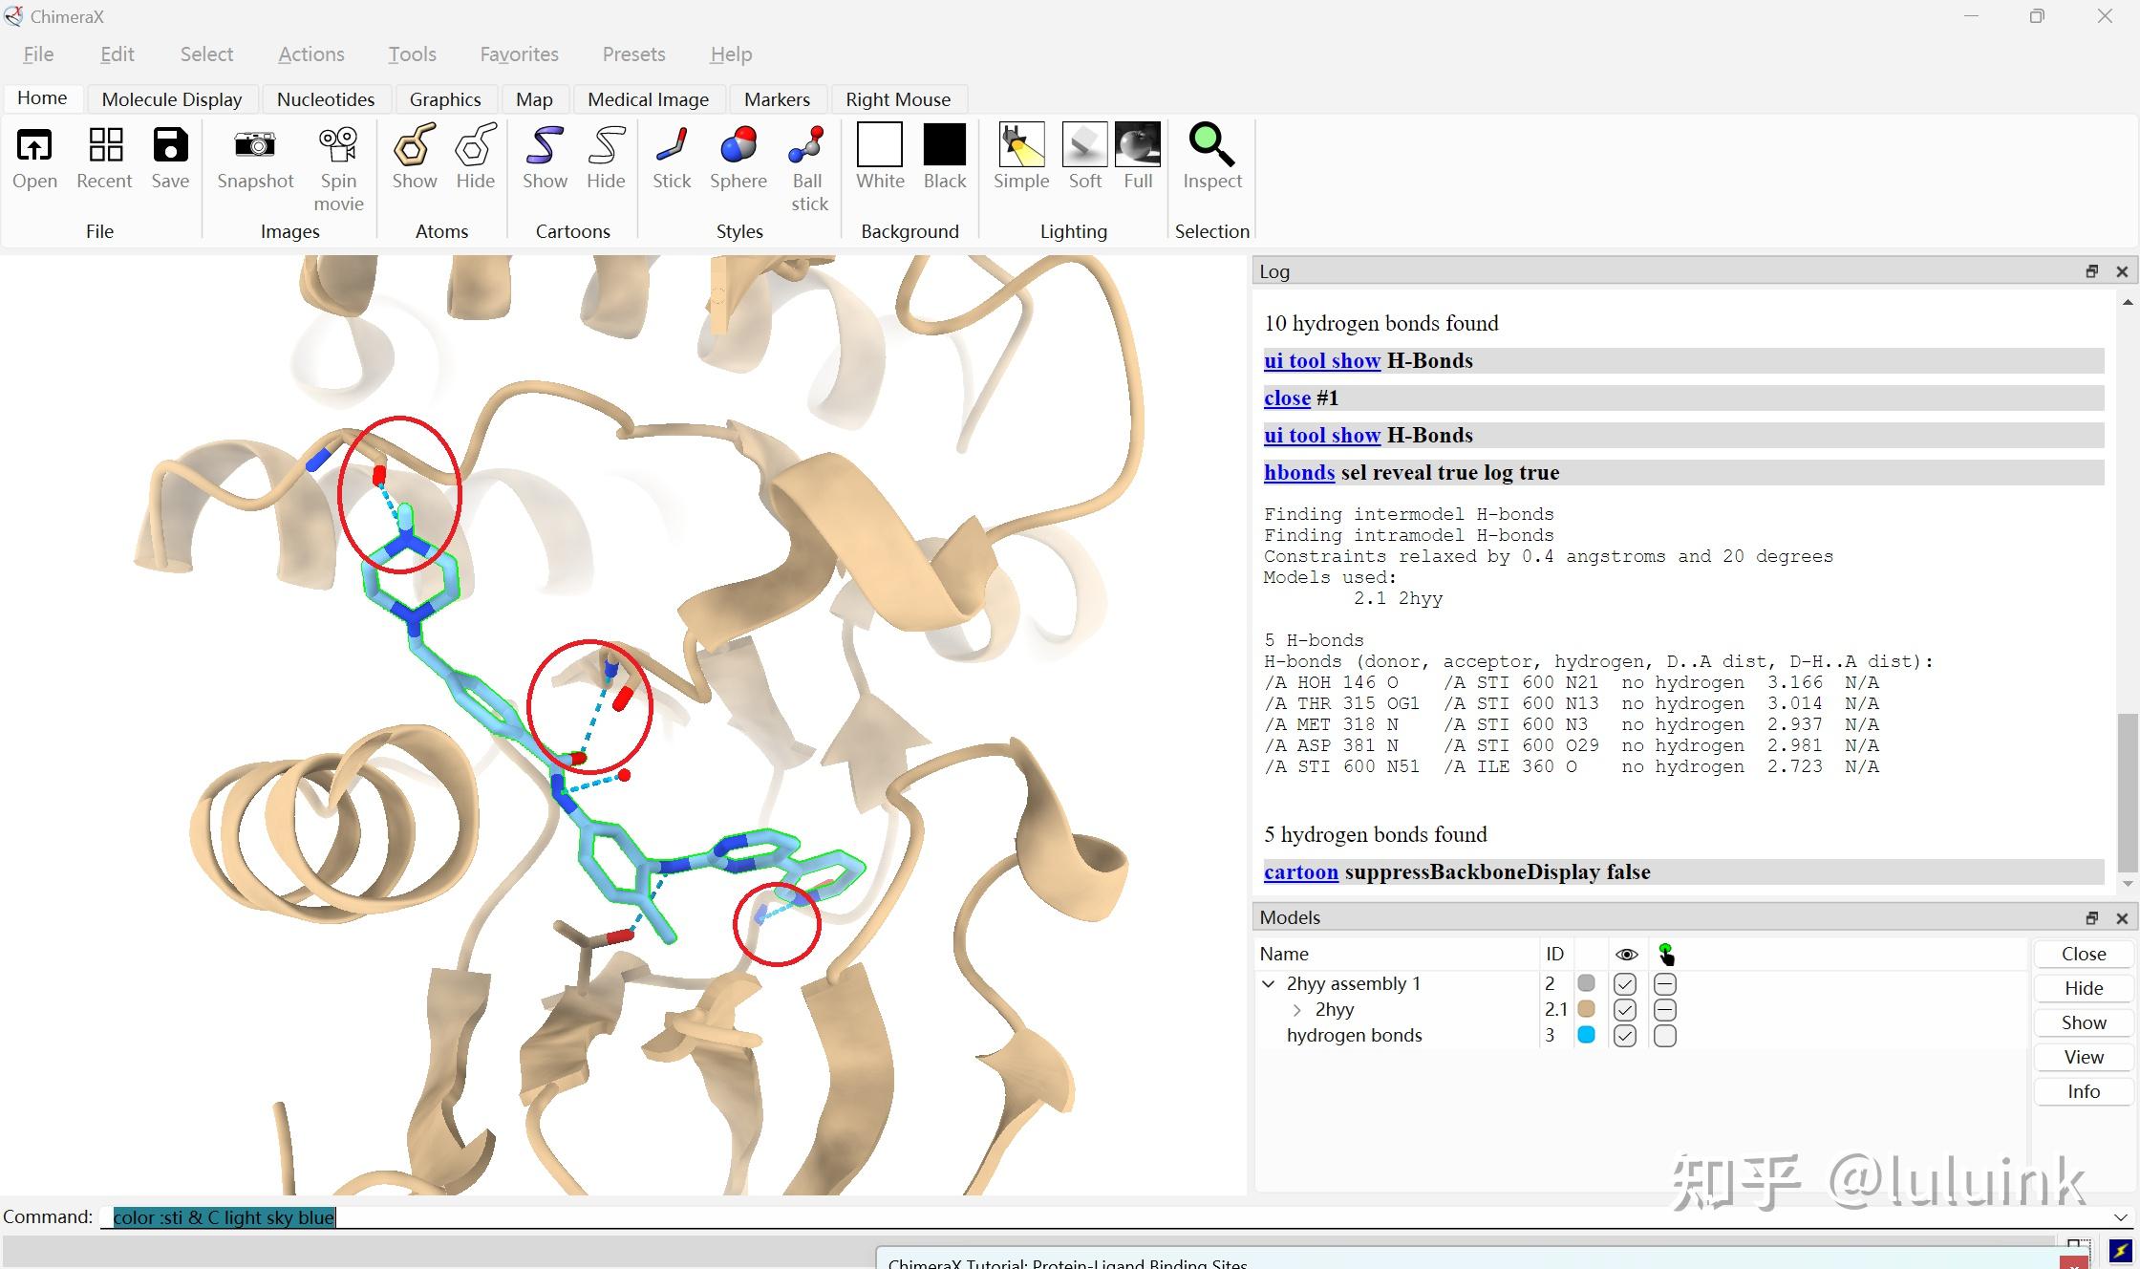Switch to the Molecule Display tab
The height and width of the screenshot is (1269, 2140).
(x=172, y=99)
